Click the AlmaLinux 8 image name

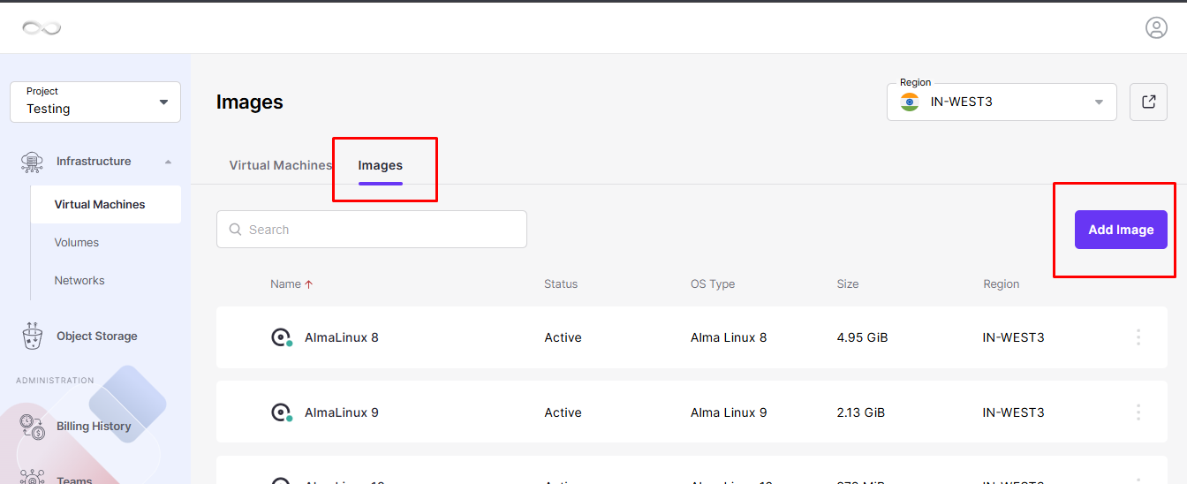(x=342, y=337)
